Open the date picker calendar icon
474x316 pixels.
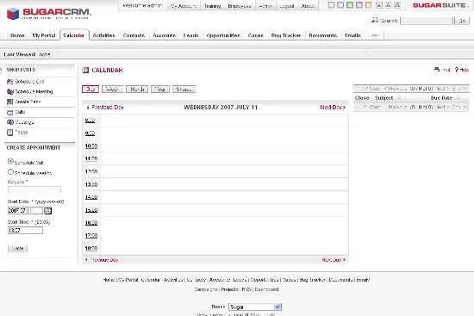[x=47, y=211]
